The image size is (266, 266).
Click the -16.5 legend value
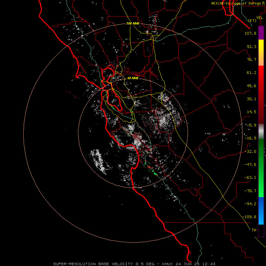pos(250,138)
